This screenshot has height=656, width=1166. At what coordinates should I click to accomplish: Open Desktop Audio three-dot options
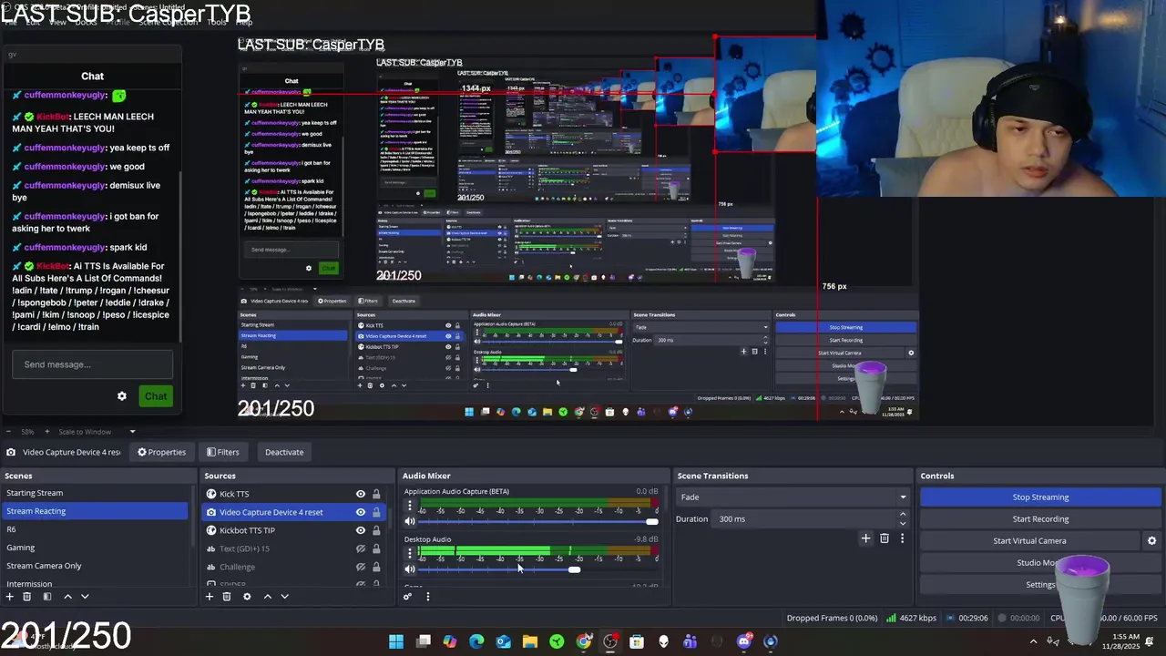tap(410, 554)
